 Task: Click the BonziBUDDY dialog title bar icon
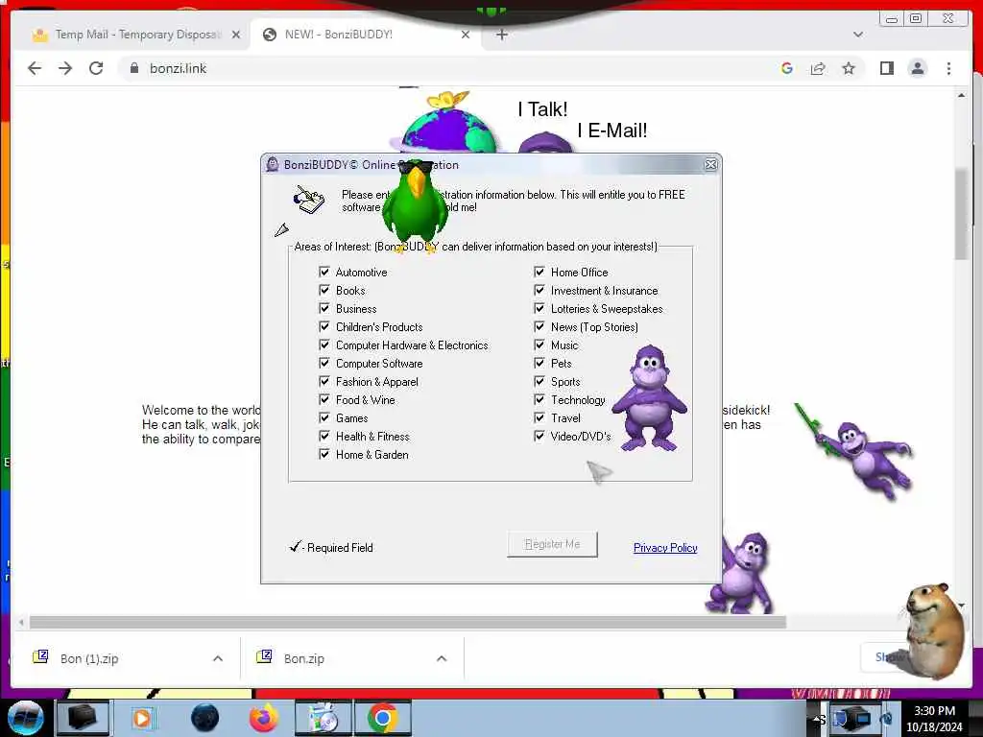pos(272,165)
